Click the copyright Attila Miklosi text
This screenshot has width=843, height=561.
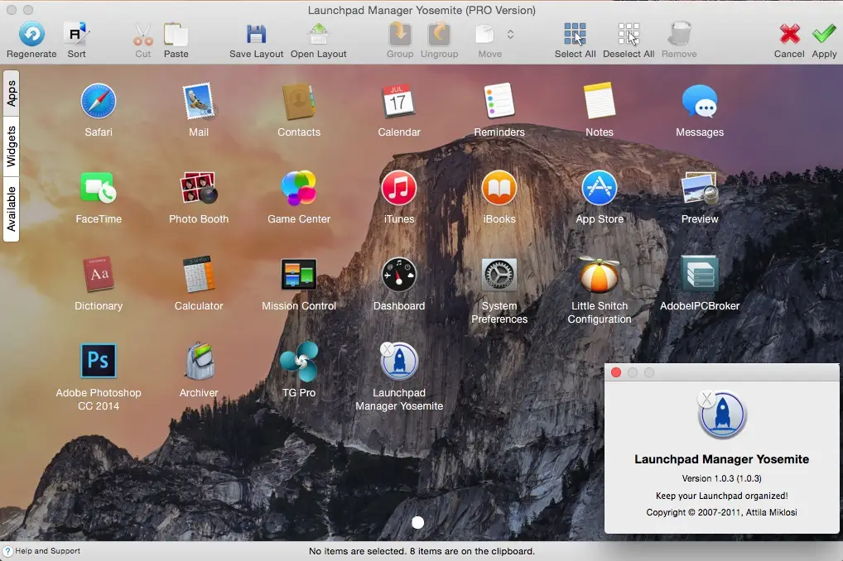(721, 513)
